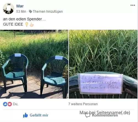Click Themen hinzufügen text
Screen dimensions: 138x122
pyautogui.click(x=48, y=12)
